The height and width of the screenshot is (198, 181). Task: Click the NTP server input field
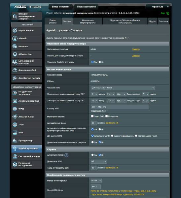click(120, 107)
